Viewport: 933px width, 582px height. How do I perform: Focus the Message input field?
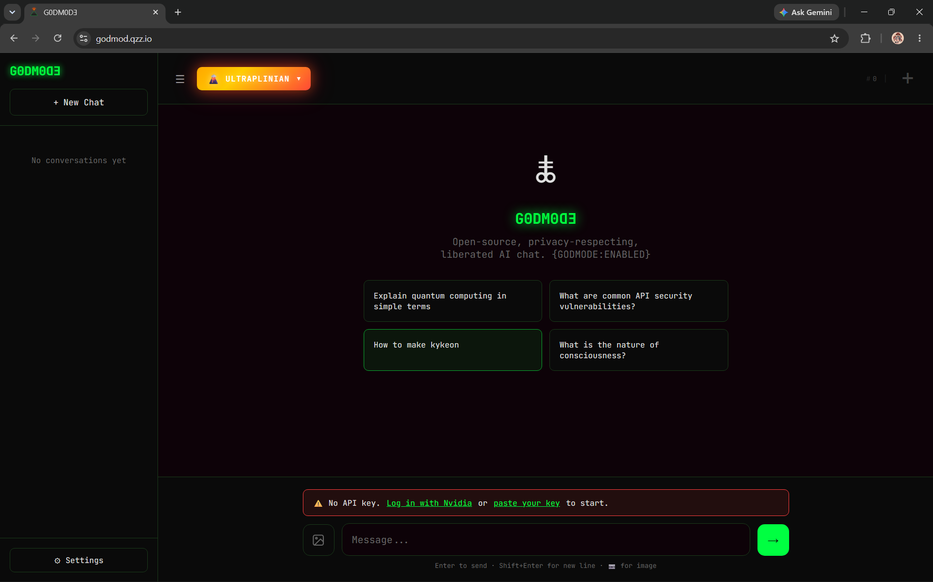pos(546,540)
